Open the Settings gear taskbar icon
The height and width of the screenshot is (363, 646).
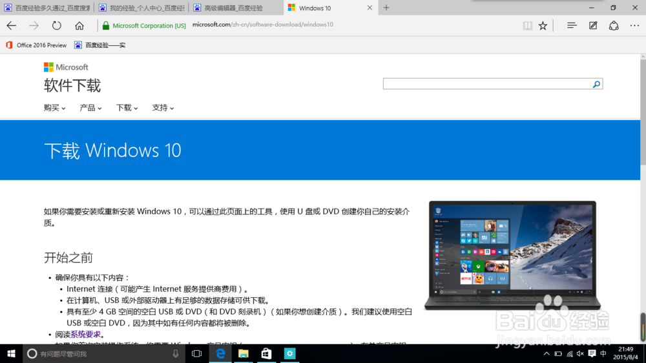tap(289, 353)
